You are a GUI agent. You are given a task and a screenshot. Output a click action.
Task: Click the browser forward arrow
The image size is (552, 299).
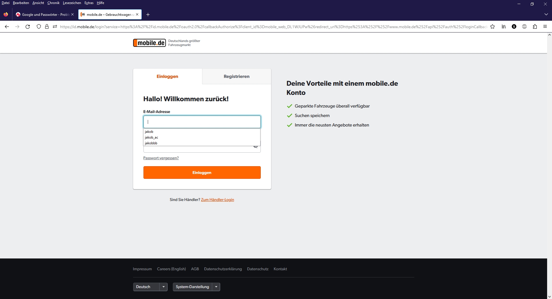point(17,27)
